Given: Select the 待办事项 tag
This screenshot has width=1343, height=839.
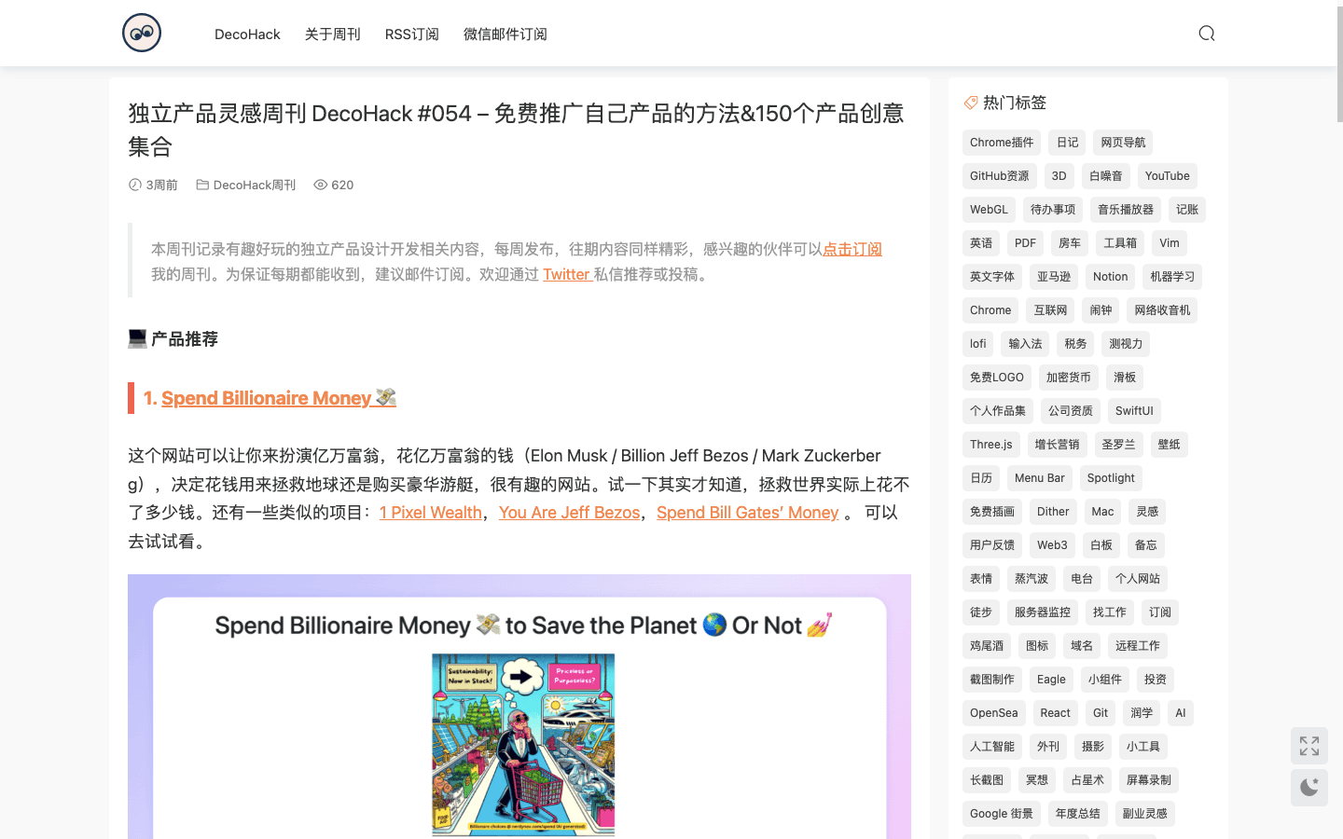Looking at the screenshot, I should tap(1053, 210).
